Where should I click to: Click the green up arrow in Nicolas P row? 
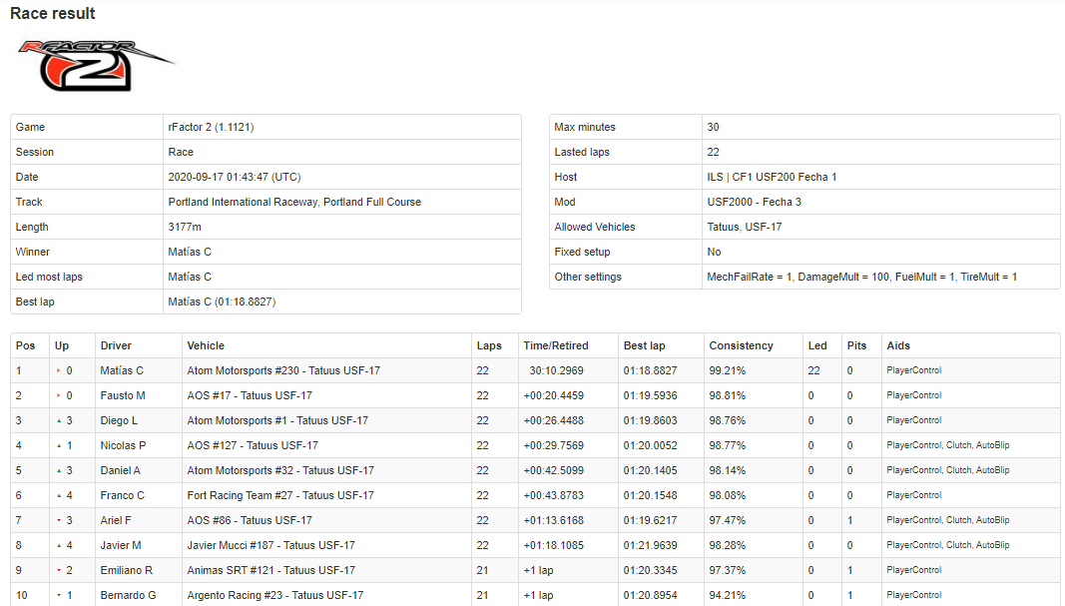59,445
